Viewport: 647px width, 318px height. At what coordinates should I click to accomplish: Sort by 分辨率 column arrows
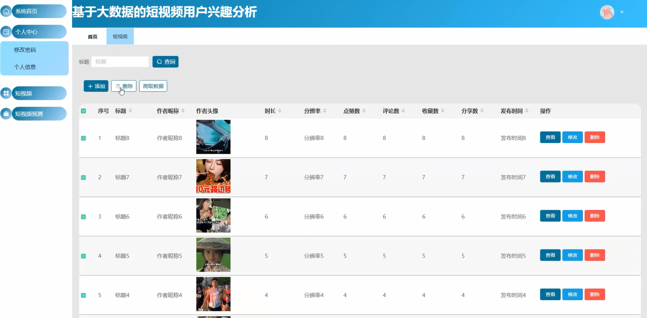[325, 111]
